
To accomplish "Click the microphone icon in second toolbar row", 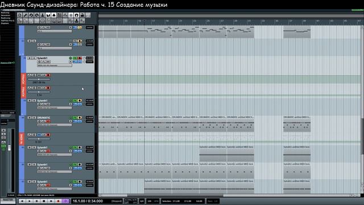I will click(x=76, y=21).
